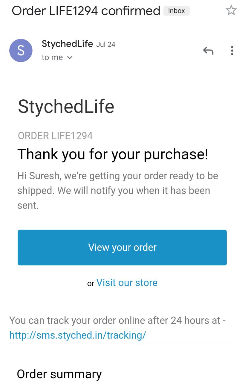The height and width of the screenshot is (383, 245).
Task: Tap the Order summary heading
Action: (x=59, y=374)
